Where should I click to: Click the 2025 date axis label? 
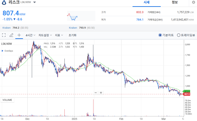click(75, 119)
